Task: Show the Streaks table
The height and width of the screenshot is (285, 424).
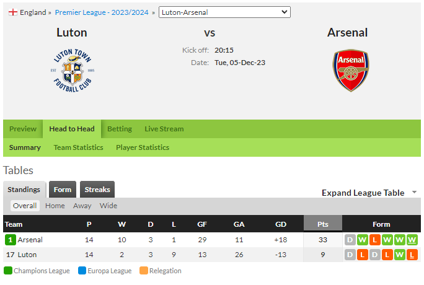Action: point(97,190)
